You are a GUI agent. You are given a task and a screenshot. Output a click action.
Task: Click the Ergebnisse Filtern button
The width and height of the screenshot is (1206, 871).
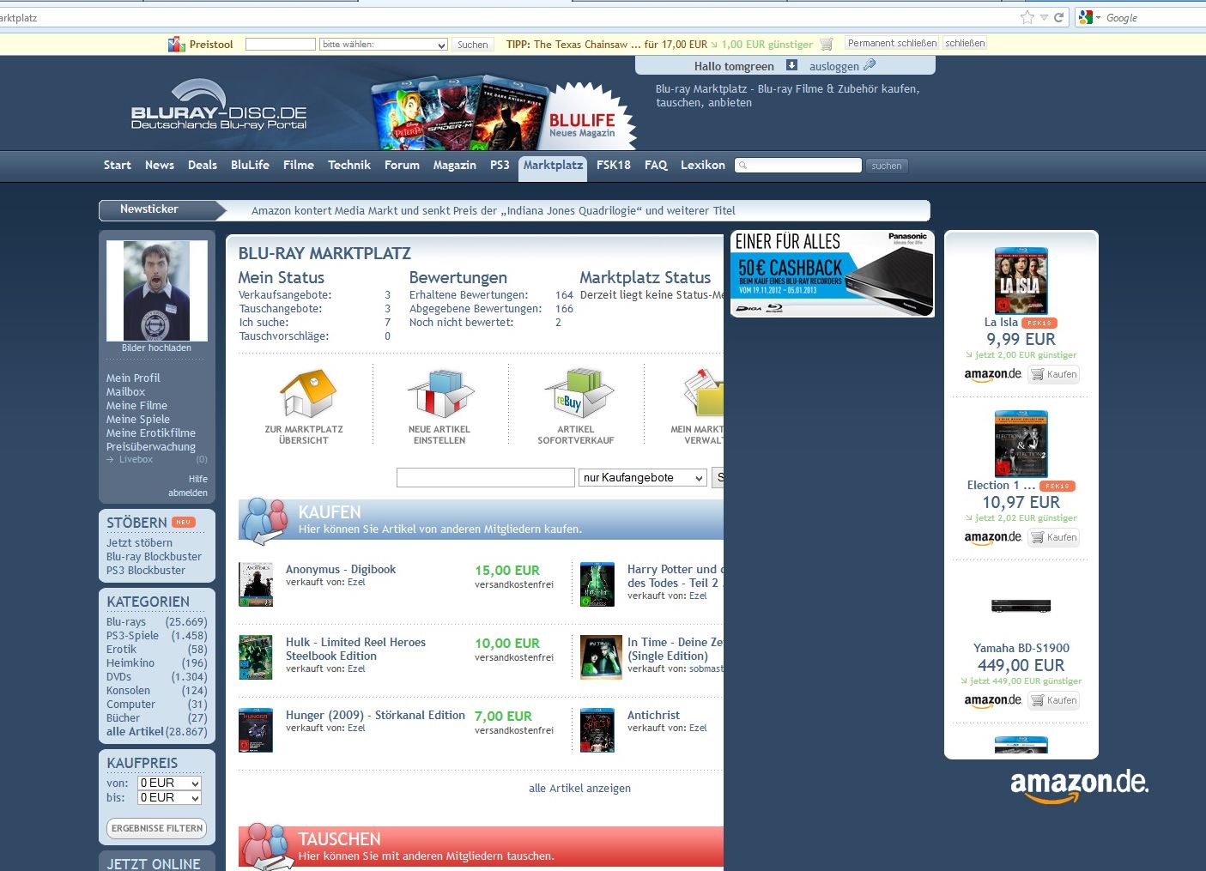coord(157,828)
